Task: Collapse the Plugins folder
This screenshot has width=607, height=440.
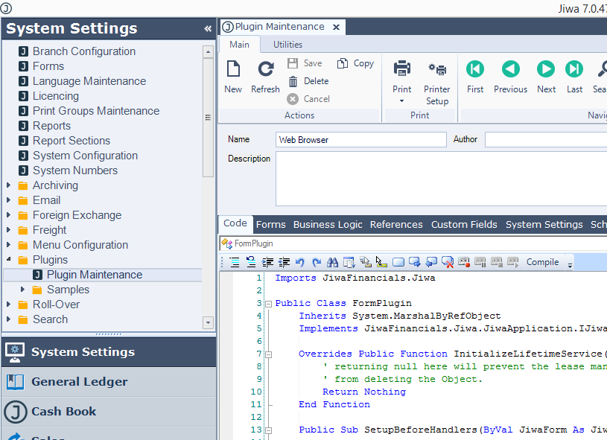Action: (x=8, y=260)
